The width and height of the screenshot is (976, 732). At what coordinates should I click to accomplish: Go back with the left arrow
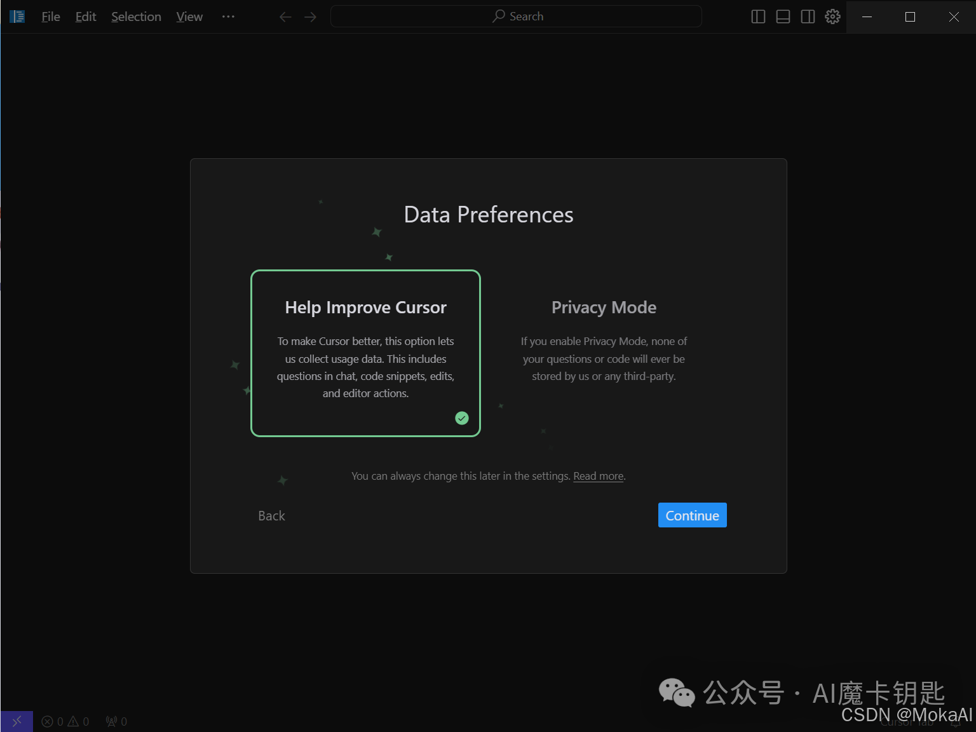coord(285,17)
